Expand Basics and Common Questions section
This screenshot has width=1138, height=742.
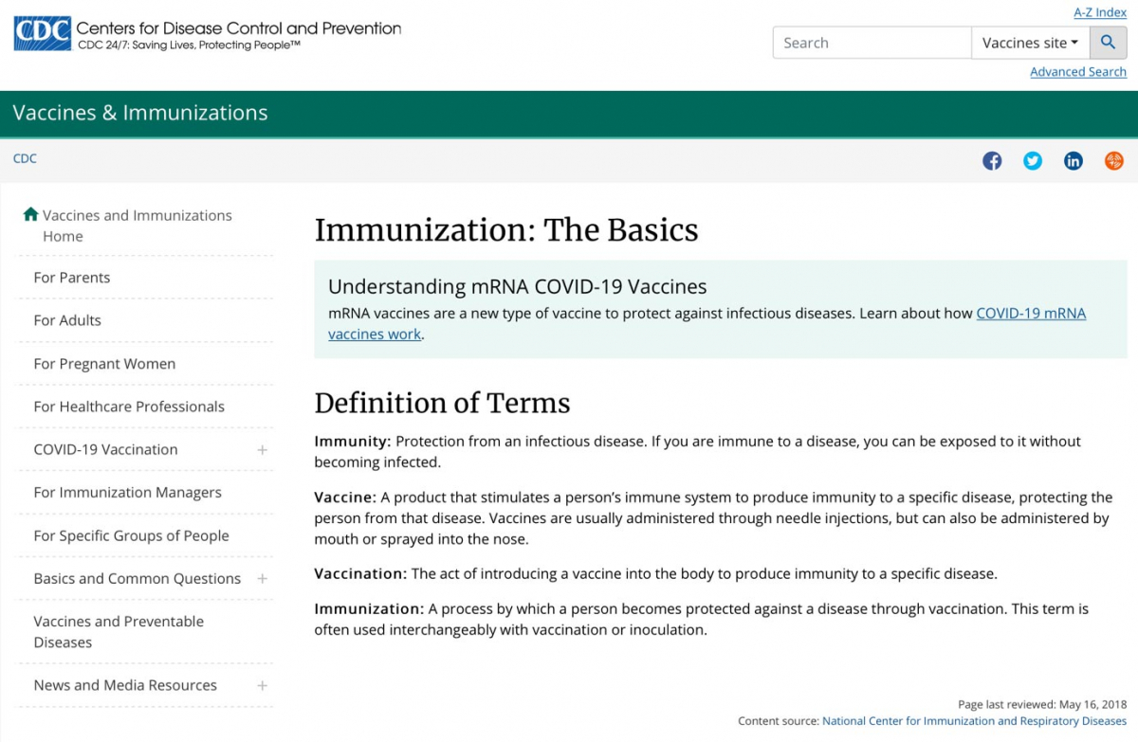(x=263, y=579)
